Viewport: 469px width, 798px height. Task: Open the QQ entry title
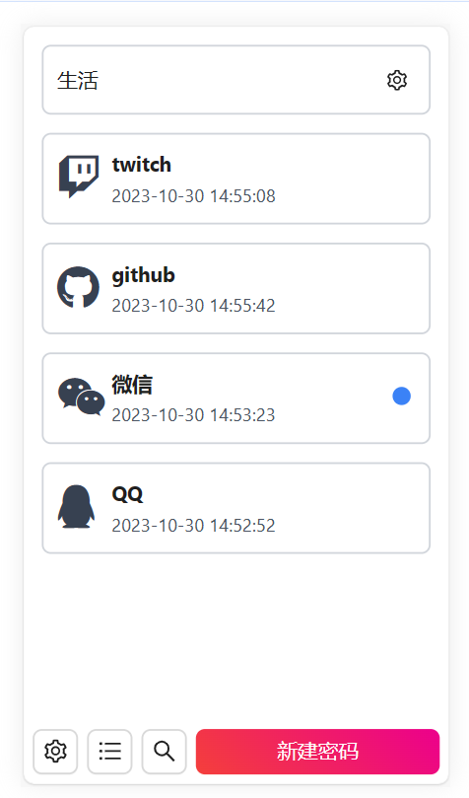127,494
